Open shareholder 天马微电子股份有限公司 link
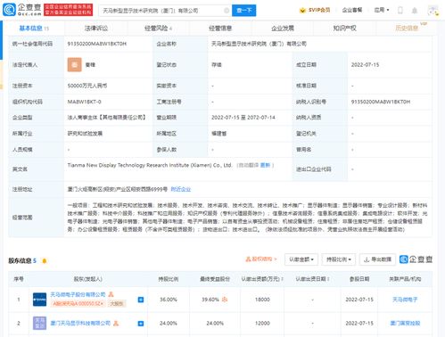Screen dimensions: 445x337 (x=78, y=294)
